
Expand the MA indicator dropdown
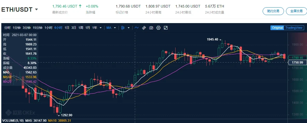(x=115, y=28)
